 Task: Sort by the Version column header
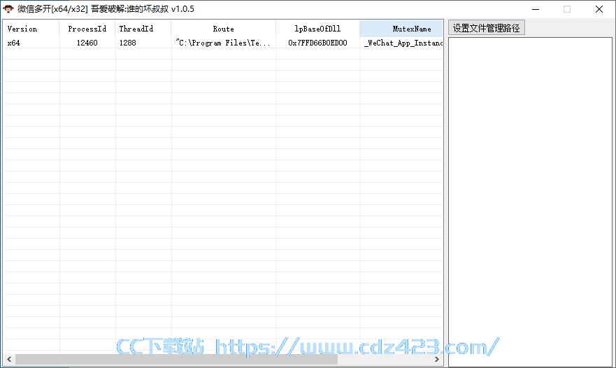(x=31, y=29)
